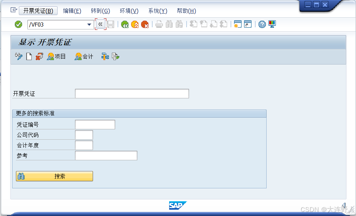356x216 pixels.
Task: Go to Next Page icon
Action: click(214, 24)
